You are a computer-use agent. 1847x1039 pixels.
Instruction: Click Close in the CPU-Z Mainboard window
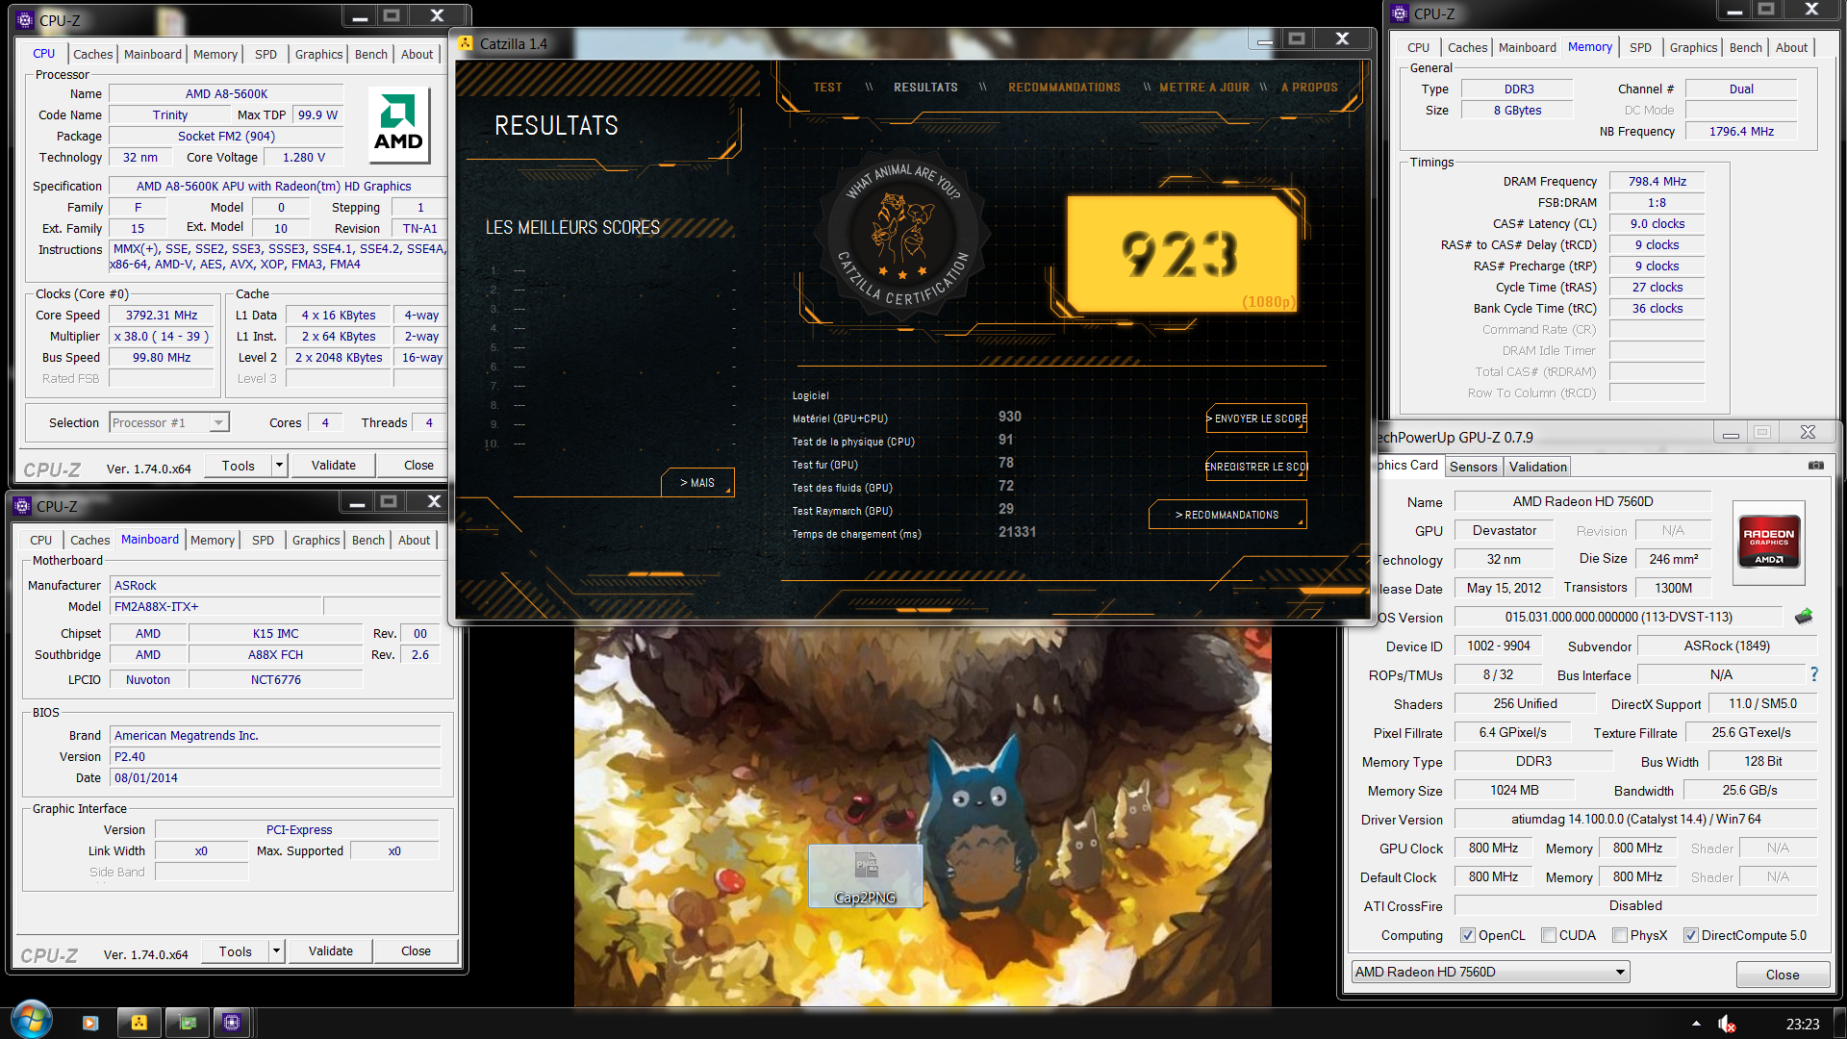point(416,951)
